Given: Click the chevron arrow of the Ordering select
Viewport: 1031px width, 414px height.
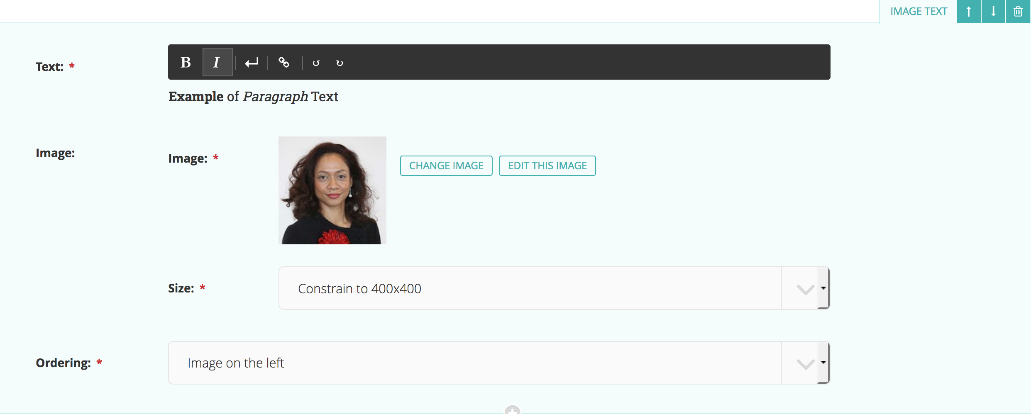Looking at the screenshot, I should point(806,364).
